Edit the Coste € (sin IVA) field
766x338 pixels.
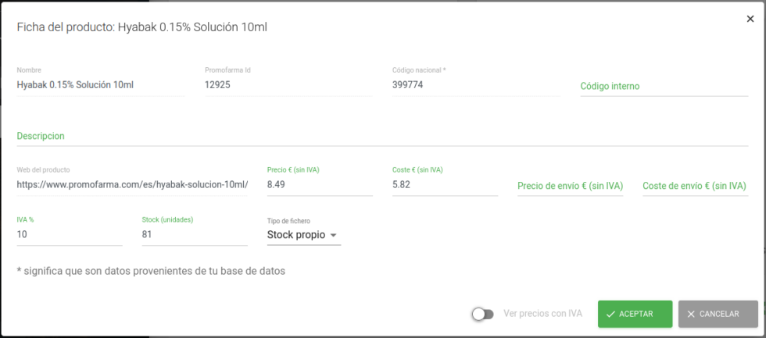click(x=444, y=185)
